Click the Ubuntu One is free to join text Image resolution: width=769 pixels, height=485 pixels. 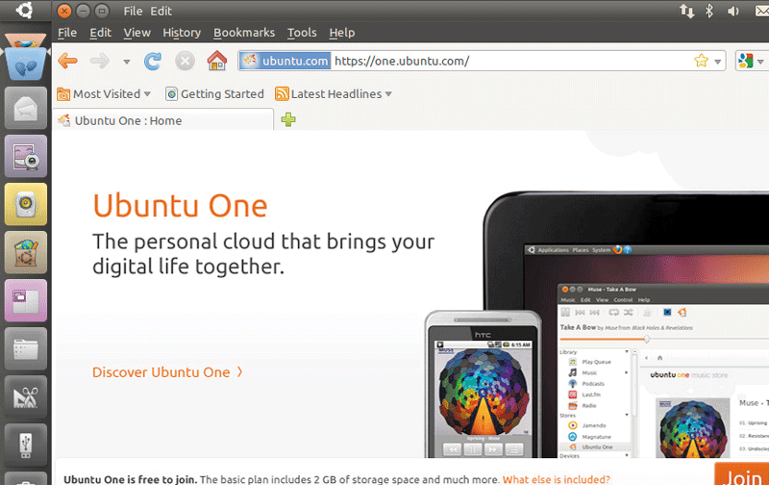[131, 479]
